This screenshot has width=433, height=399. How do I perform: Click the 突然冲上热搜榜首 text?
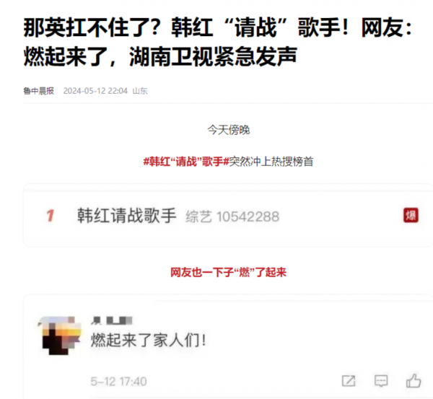pos(271,162)
